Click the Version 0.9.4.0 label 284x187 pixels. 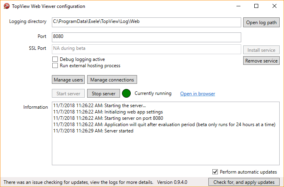(172, 182)
